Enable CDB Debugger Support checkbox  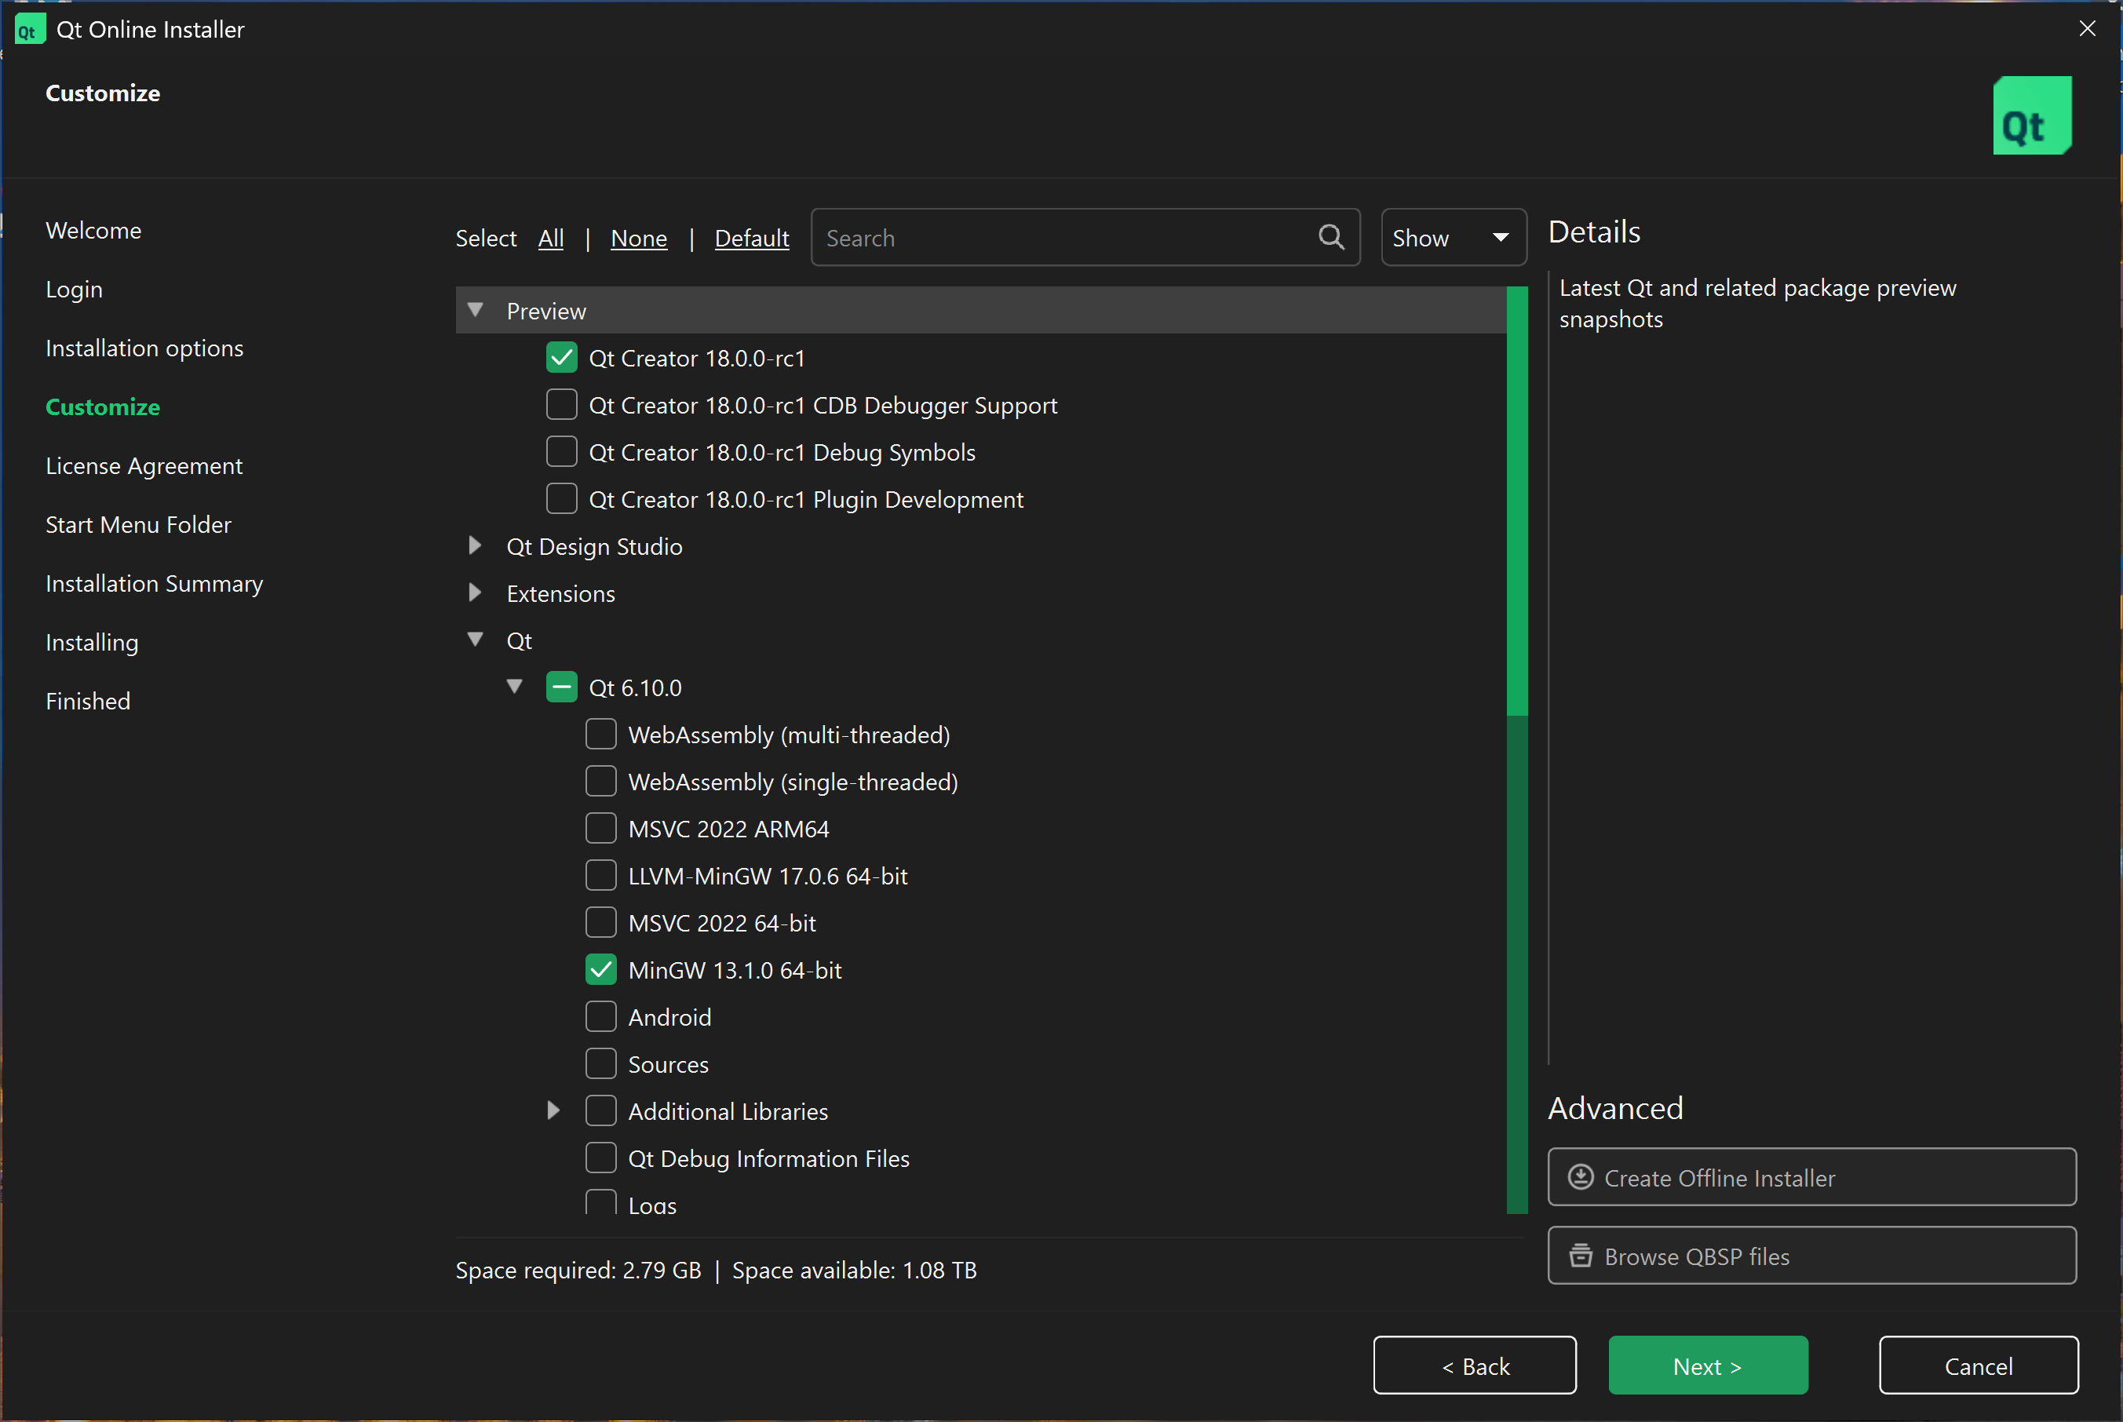[x=561, y=404]
